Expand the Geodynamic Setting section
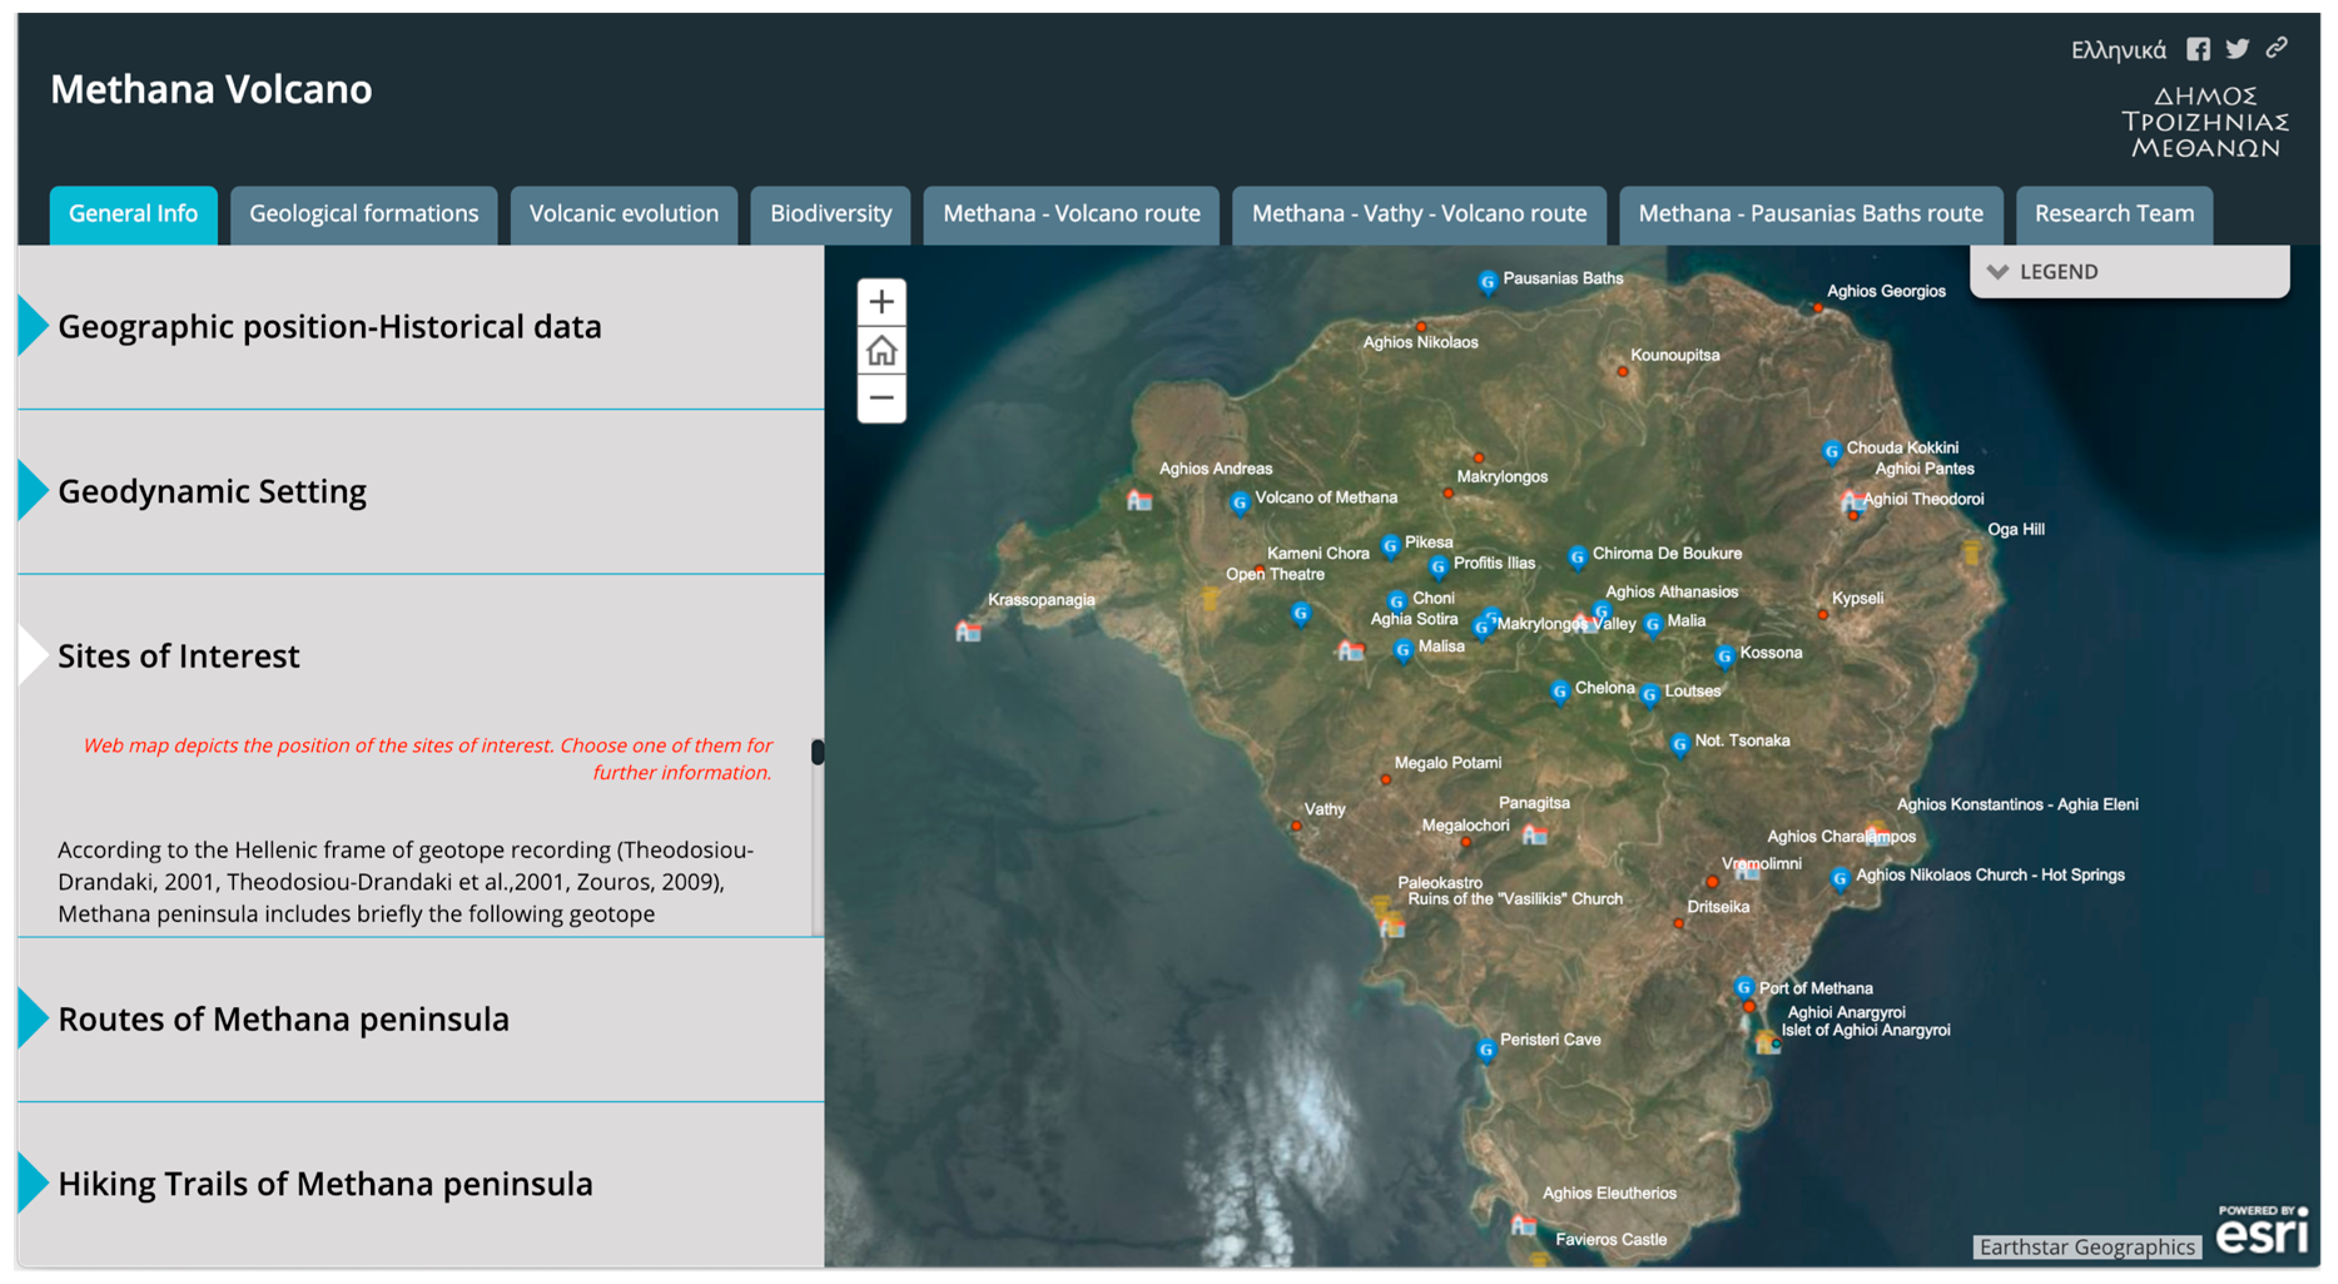This screenshot has width=2338, height=1284. tap(212, 491)
